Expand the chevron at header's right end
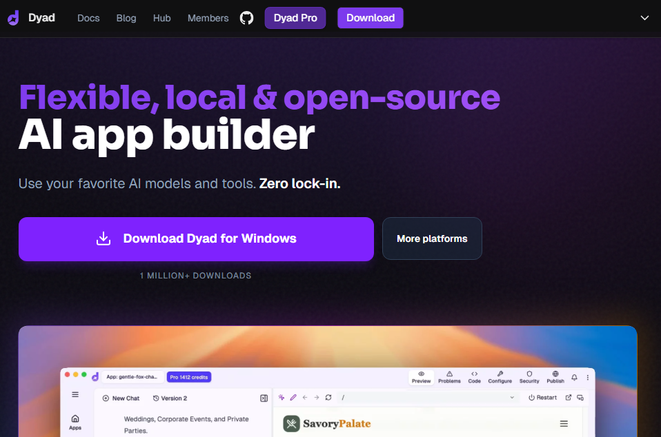661x437 pixels. pyautogui.click(x=644, y=18)
